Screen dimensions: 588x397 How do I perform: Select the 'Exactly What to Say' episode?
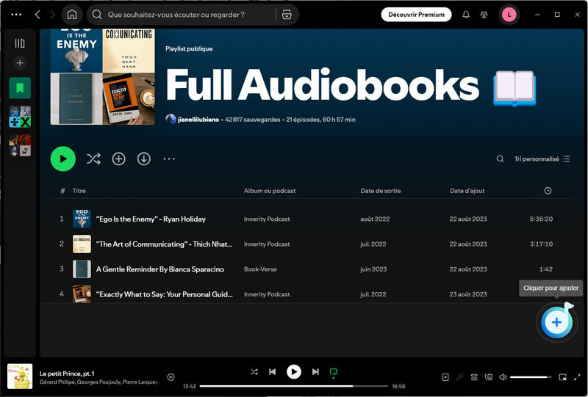164,294
